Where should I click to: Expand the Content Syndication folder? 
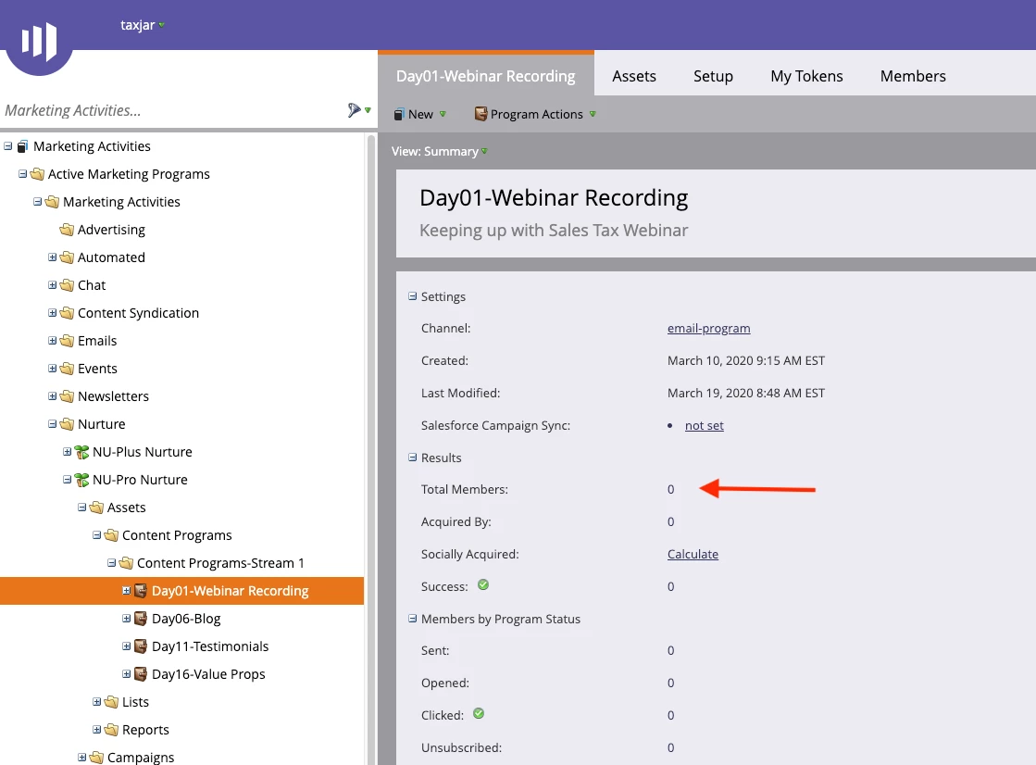pos(52,313)
